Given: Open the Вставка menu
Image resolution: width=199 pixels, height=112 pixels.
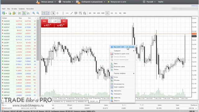Looking at the screenshot, I should (x=14, y=9).
